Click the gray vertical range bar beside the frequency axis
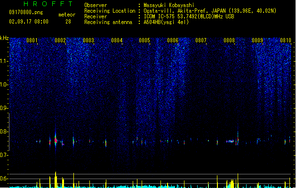296x188 pixels. point(9,132)
